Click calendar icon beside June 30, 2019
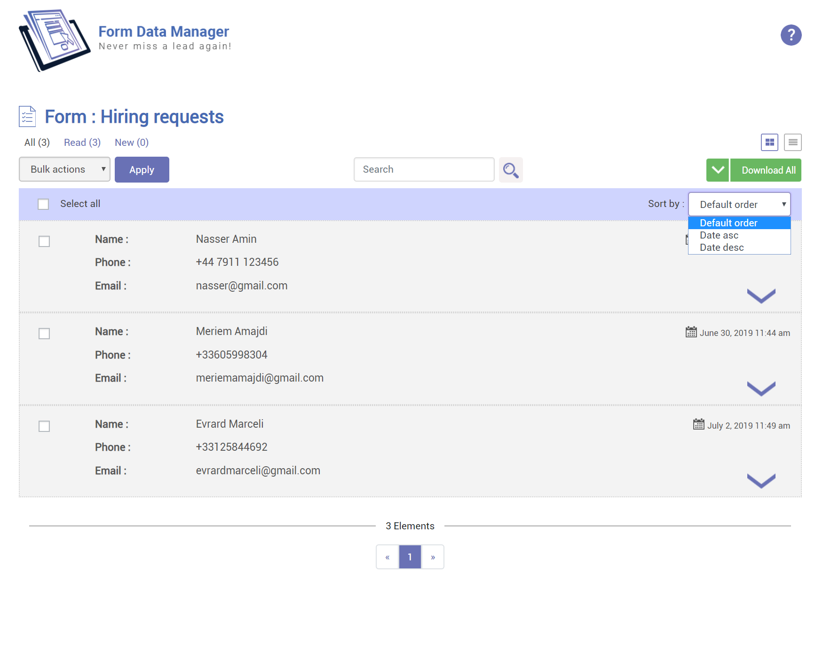 click(x=691, y=332)
